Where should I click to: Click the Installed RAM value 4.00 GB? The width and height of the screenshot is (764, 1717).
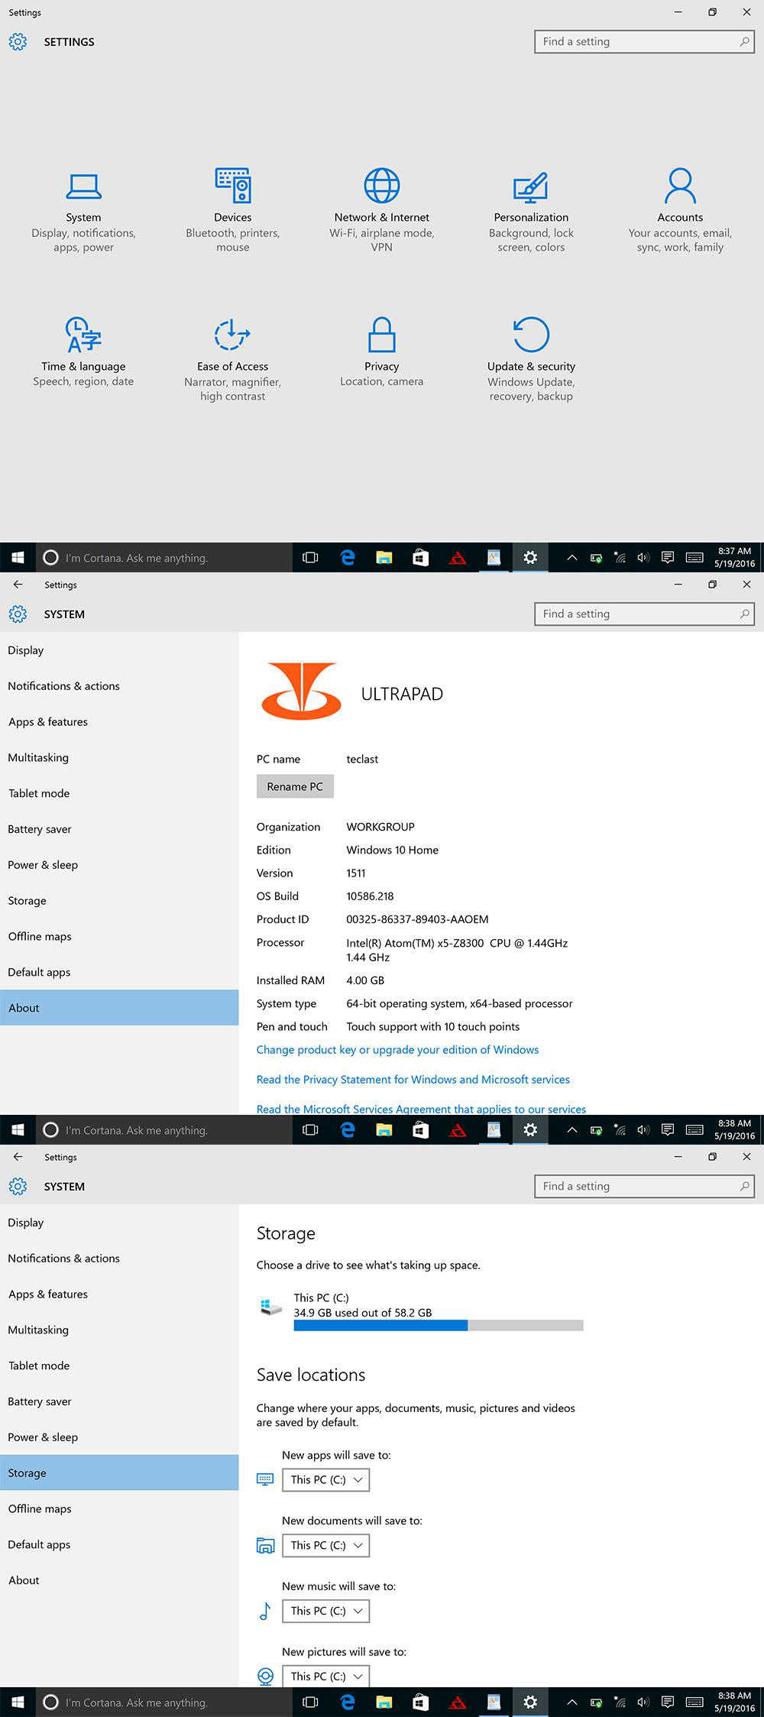click(365, 980)
